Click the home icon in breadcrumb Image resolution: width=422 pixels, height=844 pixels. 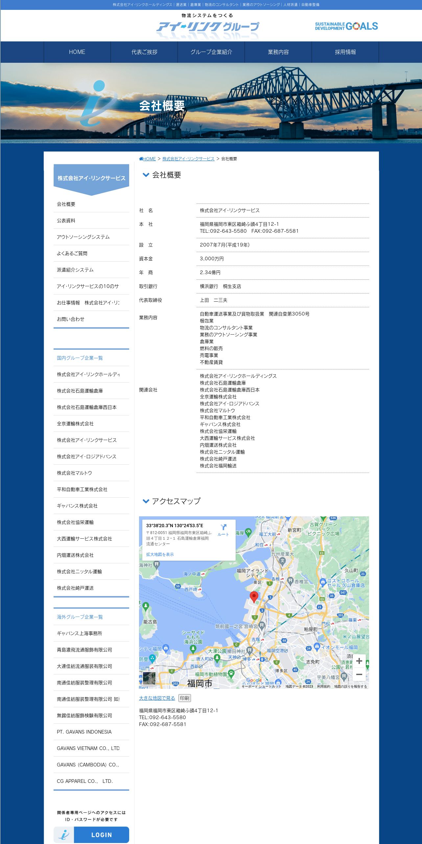click(x=141, y=159)
